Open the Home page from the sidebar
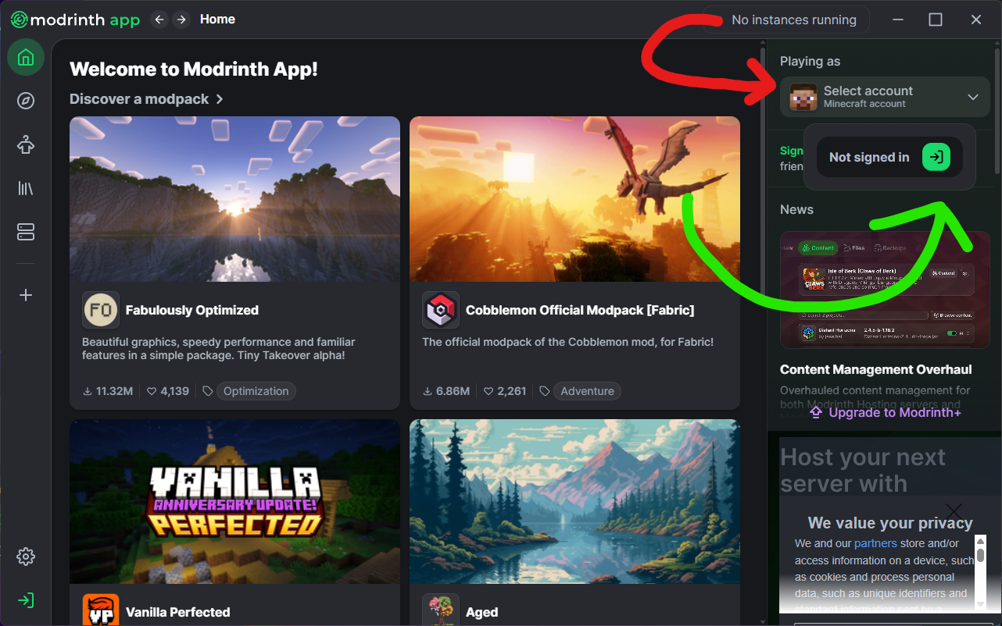This screenshot has height=626, width=1002. point(26,57)
